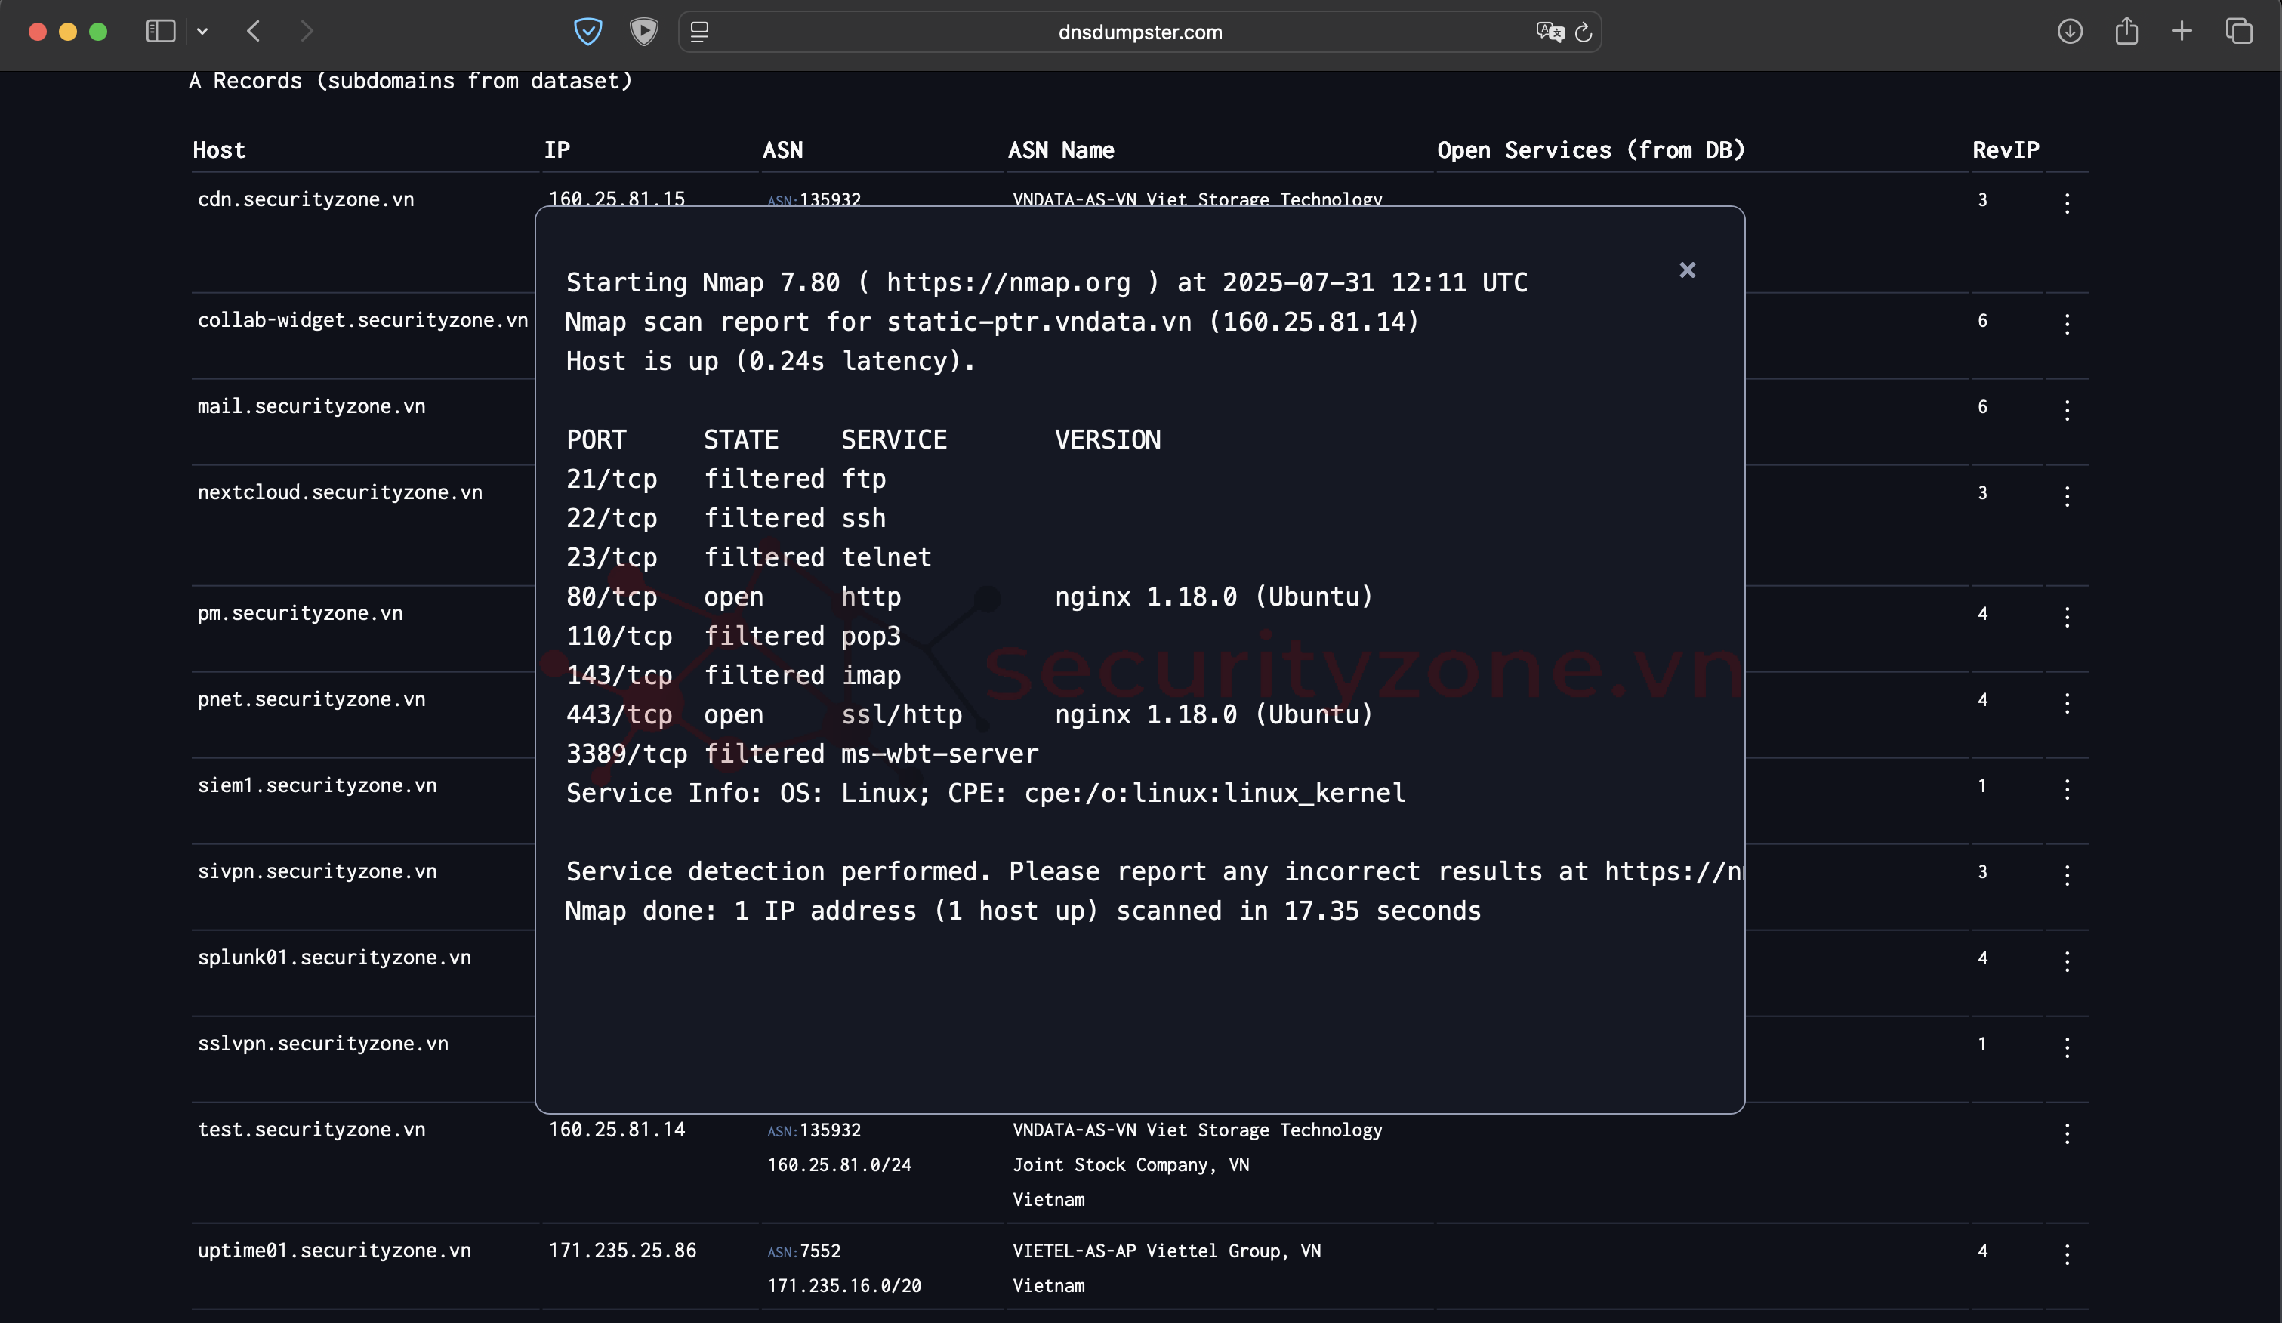Open the three-dot menu for sivpn.securityzone.vn
This screenshot has width=2282, height=1323.
tap(2067, 874)
